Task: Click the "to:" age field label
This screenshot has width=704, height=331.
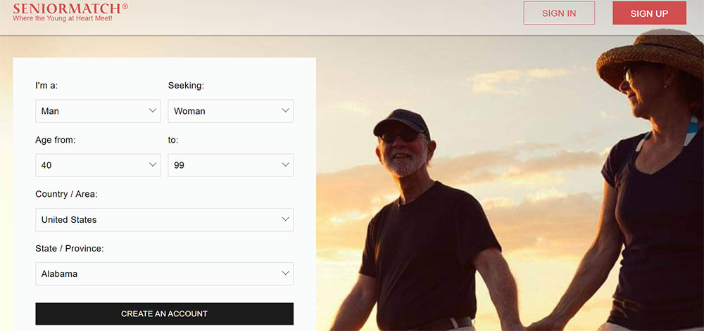Action: [x=173, y=140]
